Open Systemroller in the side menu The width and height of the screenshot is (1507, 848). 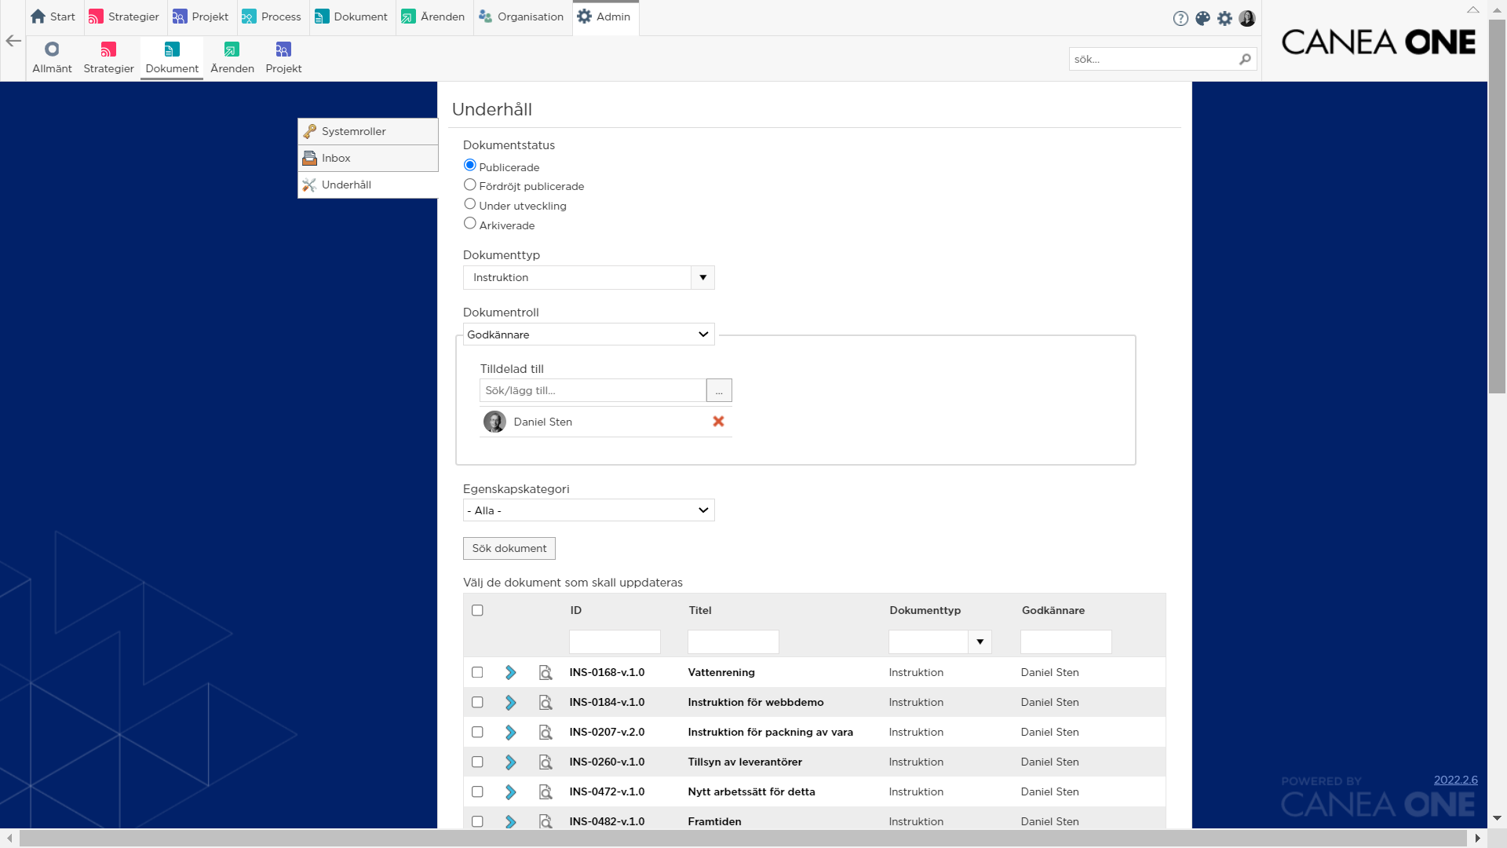coord(354,131)
